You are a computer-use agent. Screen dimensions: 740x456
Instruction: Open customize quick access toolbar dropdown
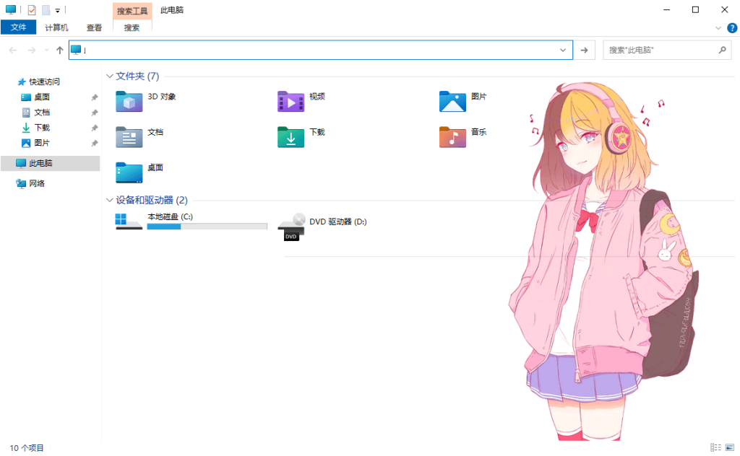click(58, 10)
